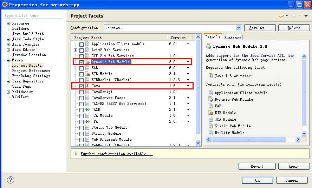Click the JPA arrows icon
Viewport: 312px width, 188px height.
click(87, 121)
